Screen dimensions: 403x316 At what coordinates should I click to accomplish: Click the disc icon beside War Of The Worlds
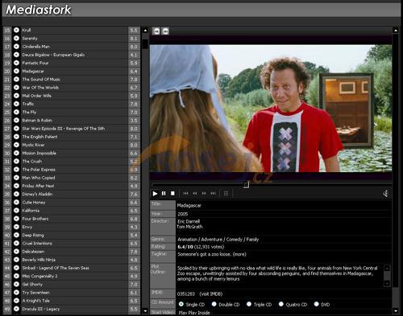(16, 88)
